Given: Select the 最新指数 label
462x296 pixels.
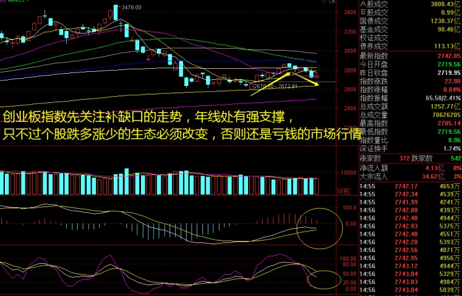Looking at the screenshot, I should click(x=374, y=56).
